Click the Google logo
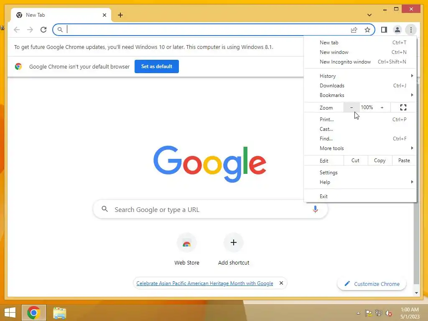Viewport: 428px width, 321px height. click(x=210, y=164)
